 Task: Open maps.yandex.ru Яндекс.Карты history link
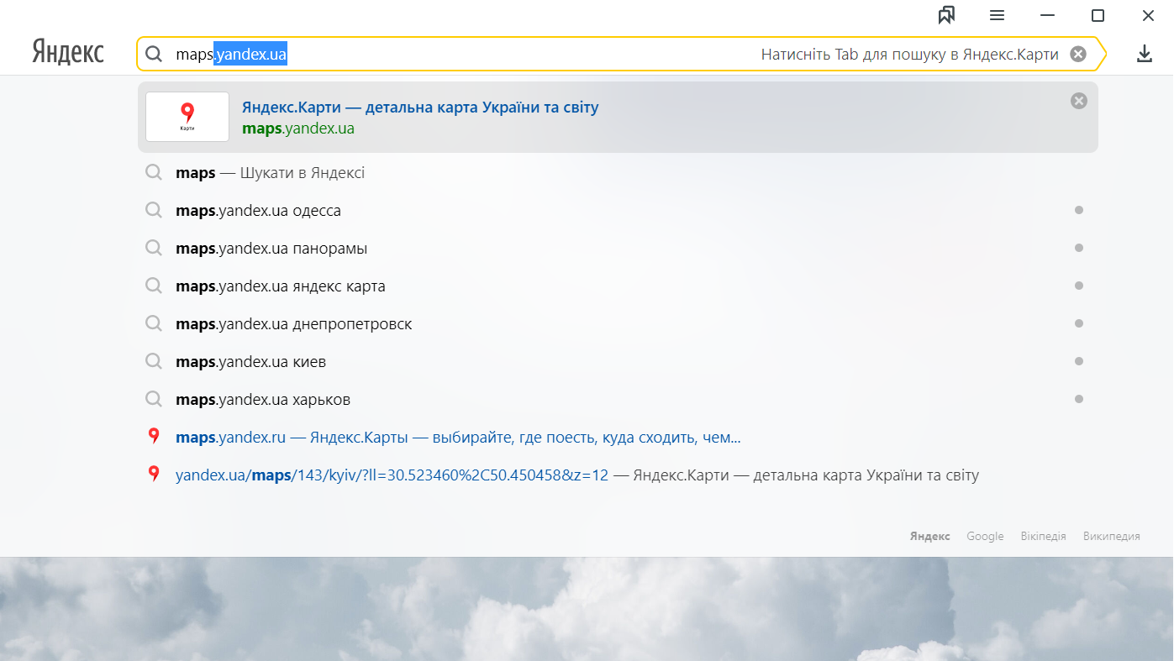pos(458,438)
